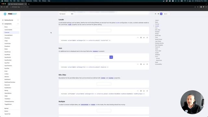Viewport: 208px width, 117px height.
Task: Toggle full code for Locale example
Action: [x=138, y=38]
